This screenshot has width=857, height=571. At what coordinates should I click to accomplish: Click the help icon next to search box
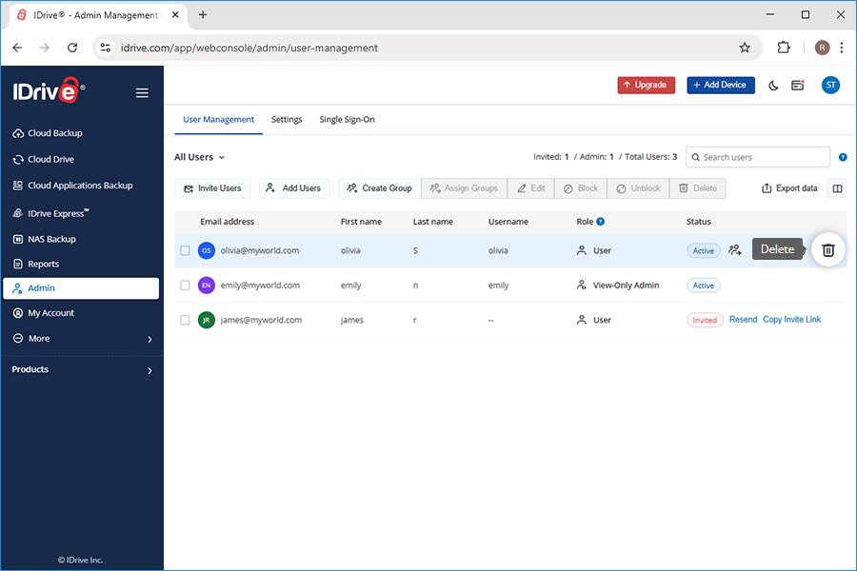(843, 157)
